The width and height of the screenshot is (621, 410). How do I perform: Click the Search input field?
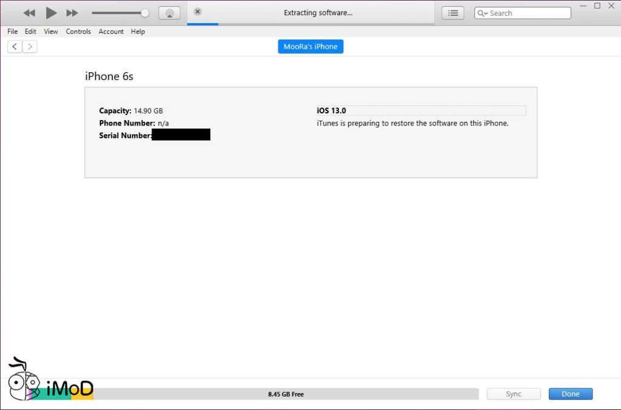point(523,13)
